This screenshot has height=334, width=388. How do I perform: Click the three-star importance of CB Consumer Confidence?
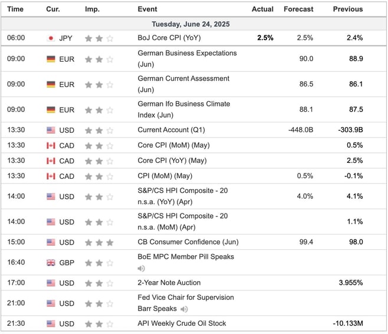tap(99, 242)
